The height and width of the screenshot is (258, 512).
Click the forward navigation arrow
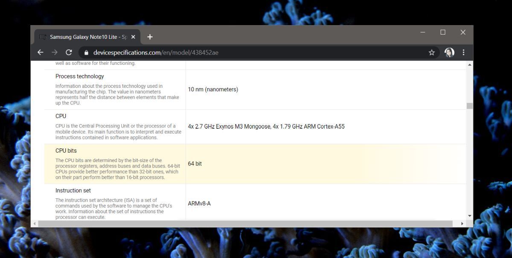pos(54,52)
